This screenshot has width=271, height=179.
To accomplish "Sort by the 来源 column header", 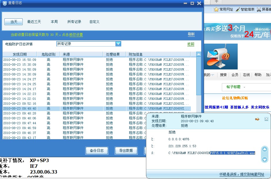I will [81, 54].
